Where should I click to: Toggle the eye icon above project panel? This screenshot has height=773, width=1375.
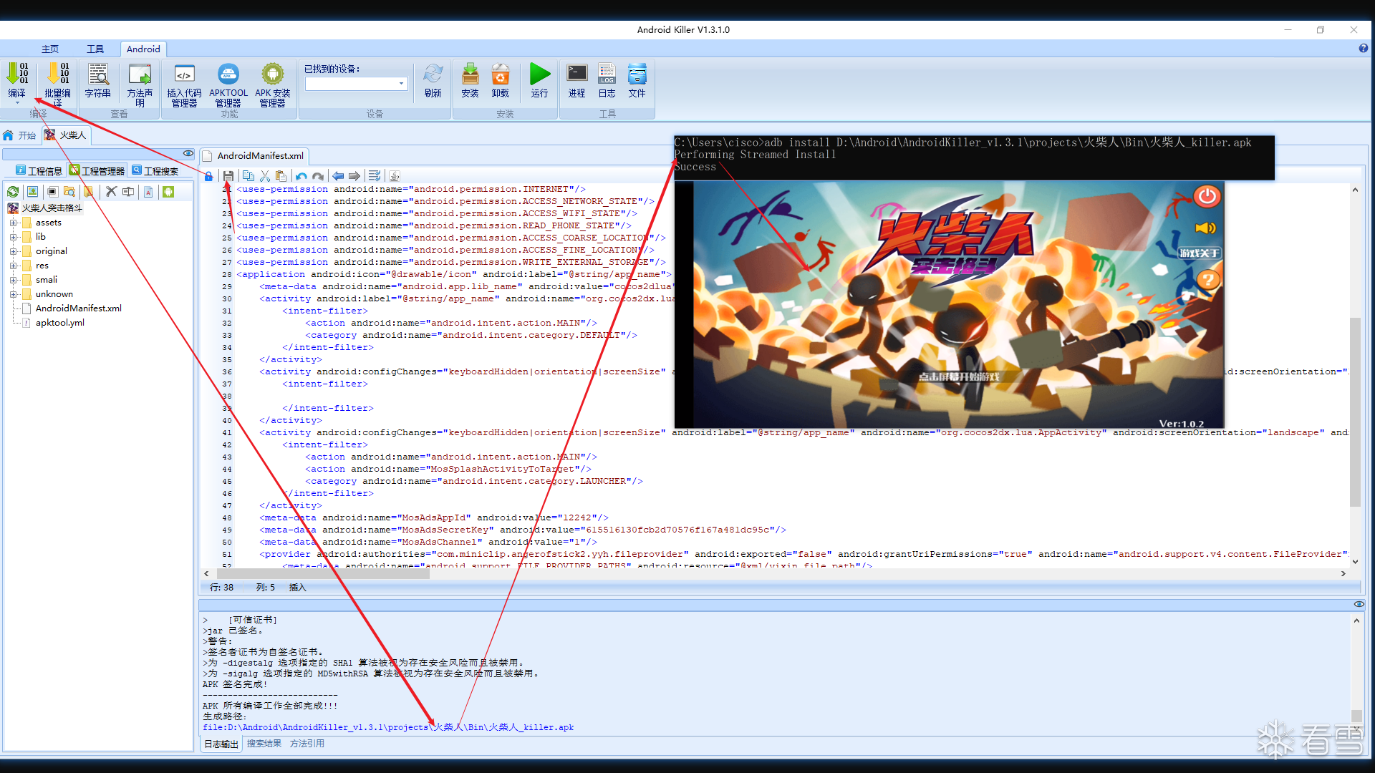(x=188, y=153)
